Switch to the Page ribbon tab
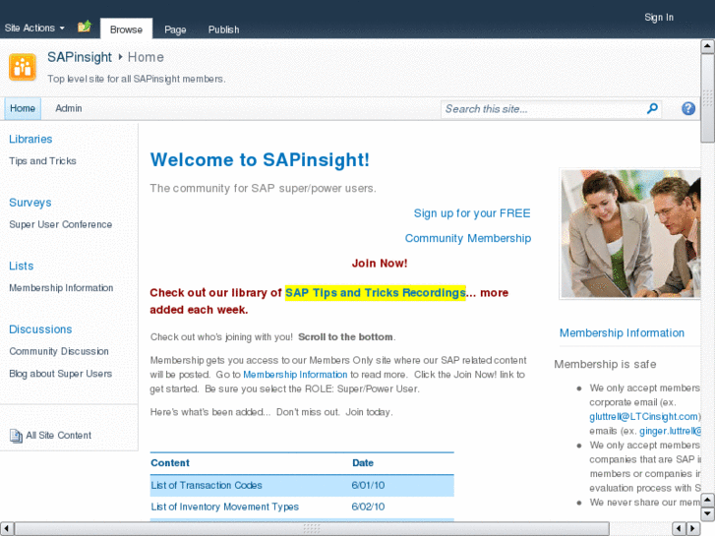 175,30
